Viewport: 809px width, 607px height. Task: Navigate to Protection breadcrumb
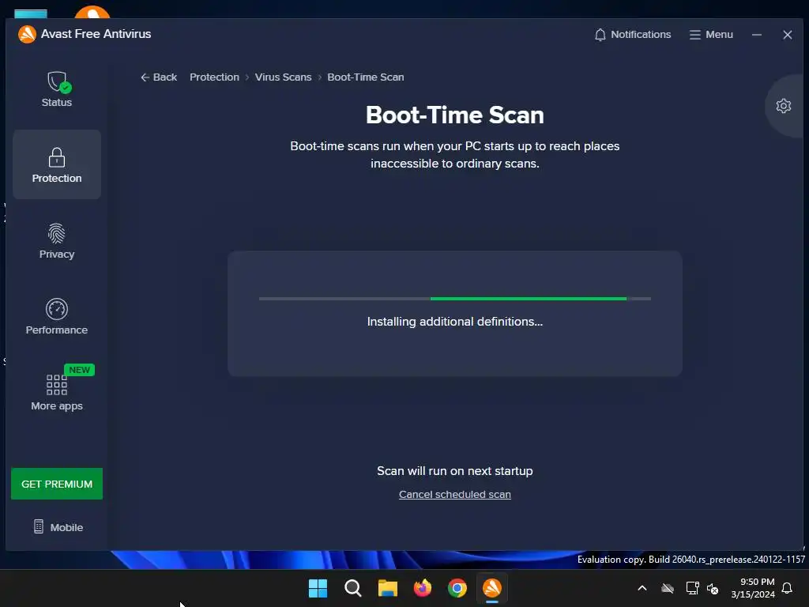pos(214,77)
